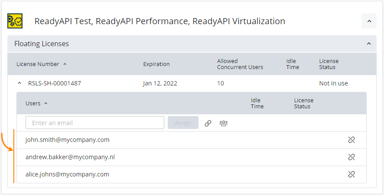Click the Allowed Concurrent Users header
The height and width of the screenshot is (195, 384).
(x=240, y=64)
